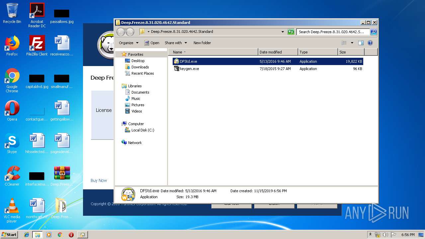
Task: Launch Skype from the desktop
Action: tap(12, 143)
